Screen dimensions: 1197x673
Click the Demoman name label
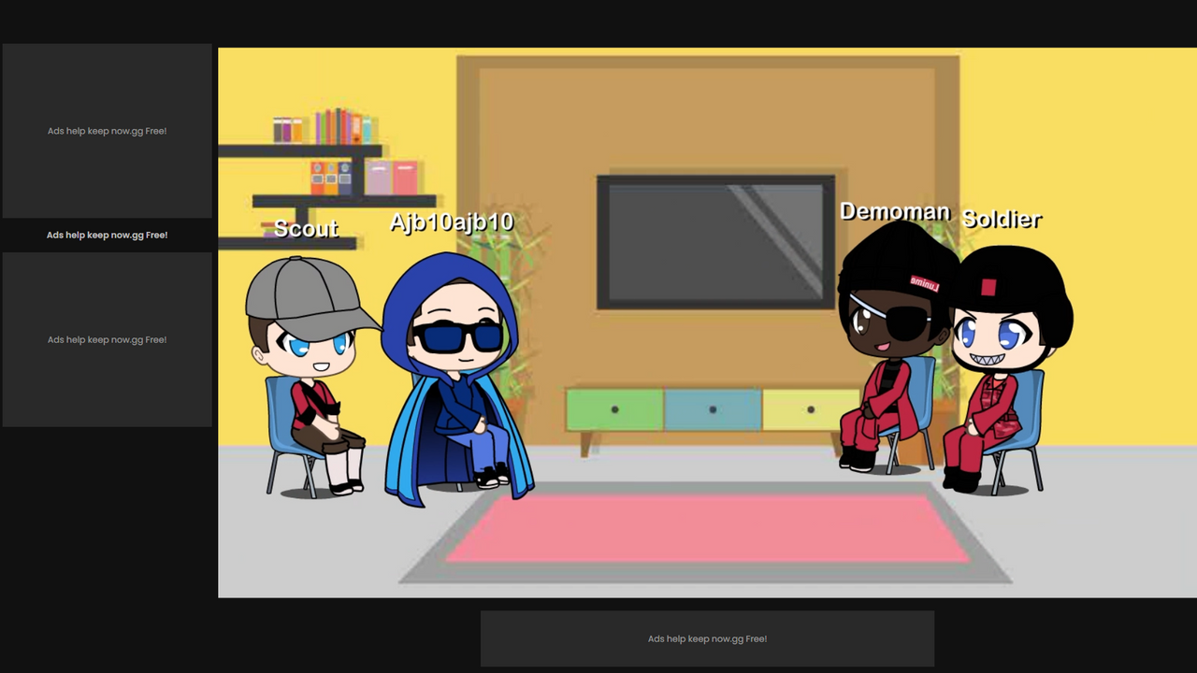pos(894,211)
